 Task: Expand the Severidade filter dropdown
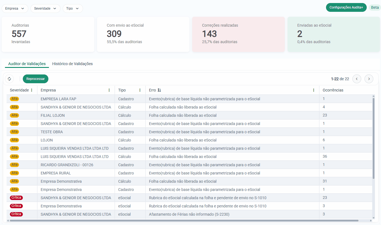point(45,9)
